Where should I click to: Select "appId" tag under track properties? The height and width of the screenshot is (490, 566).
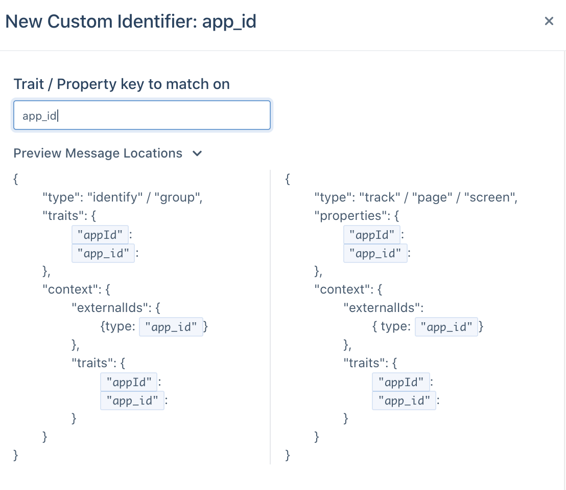click(372, 235)
